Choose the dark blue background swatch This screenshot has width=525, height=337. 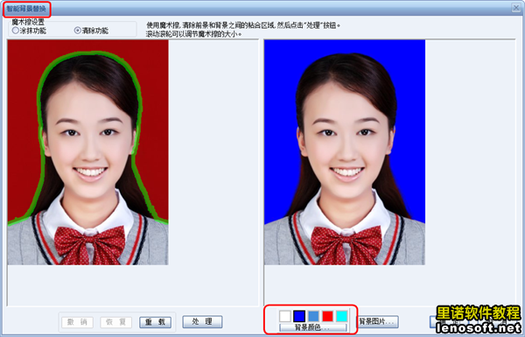pos(299,316)
